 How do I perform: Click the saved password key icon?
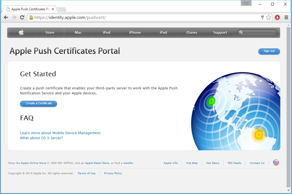[262, 18]
